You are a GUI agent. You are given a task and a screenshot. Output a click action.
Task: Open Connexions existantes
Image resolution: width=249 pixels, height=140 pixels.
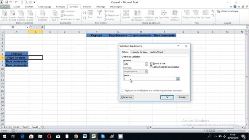click(x=42, y=15)
